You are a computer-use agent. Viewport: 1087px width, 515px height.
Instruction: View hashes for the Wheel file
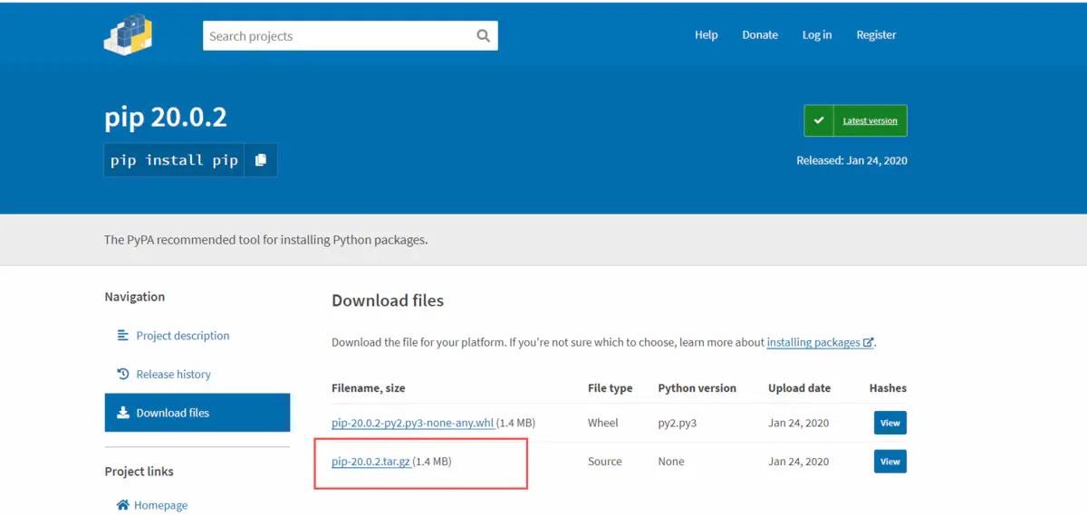coord(890,423)
